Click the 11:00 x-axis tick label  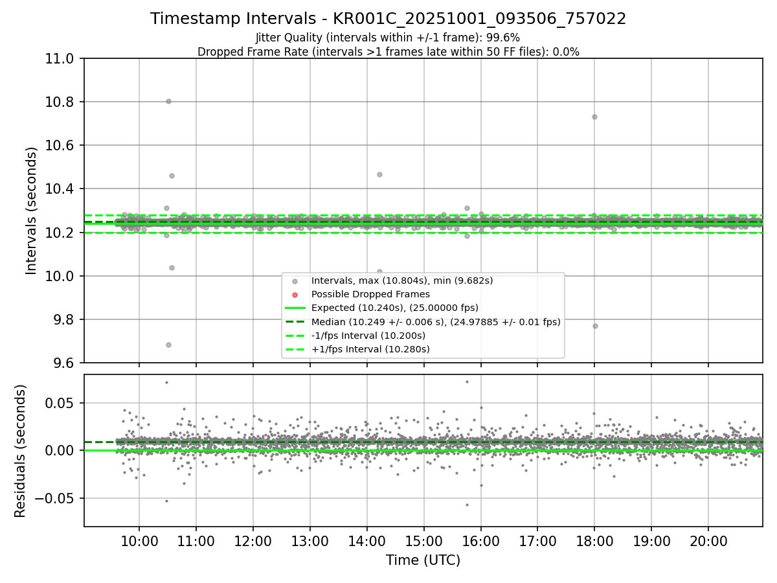tap(196, 541)
